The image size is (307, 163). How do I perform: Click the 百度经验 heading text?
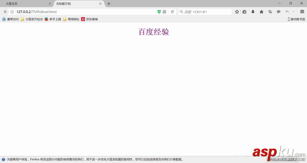tap(154, 32)
